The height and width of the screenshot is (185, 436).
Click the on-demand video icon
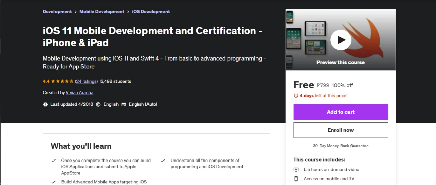(x=296, y=170)
